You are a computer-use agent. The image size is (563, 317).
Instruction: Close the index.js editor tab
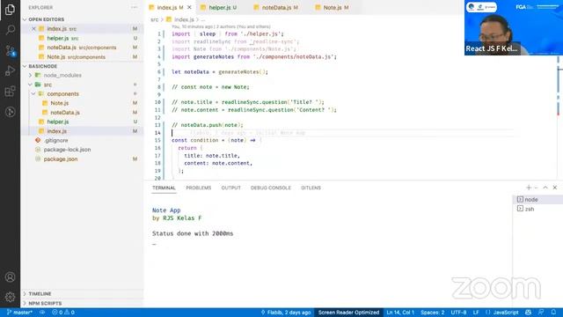coord(189,7)
